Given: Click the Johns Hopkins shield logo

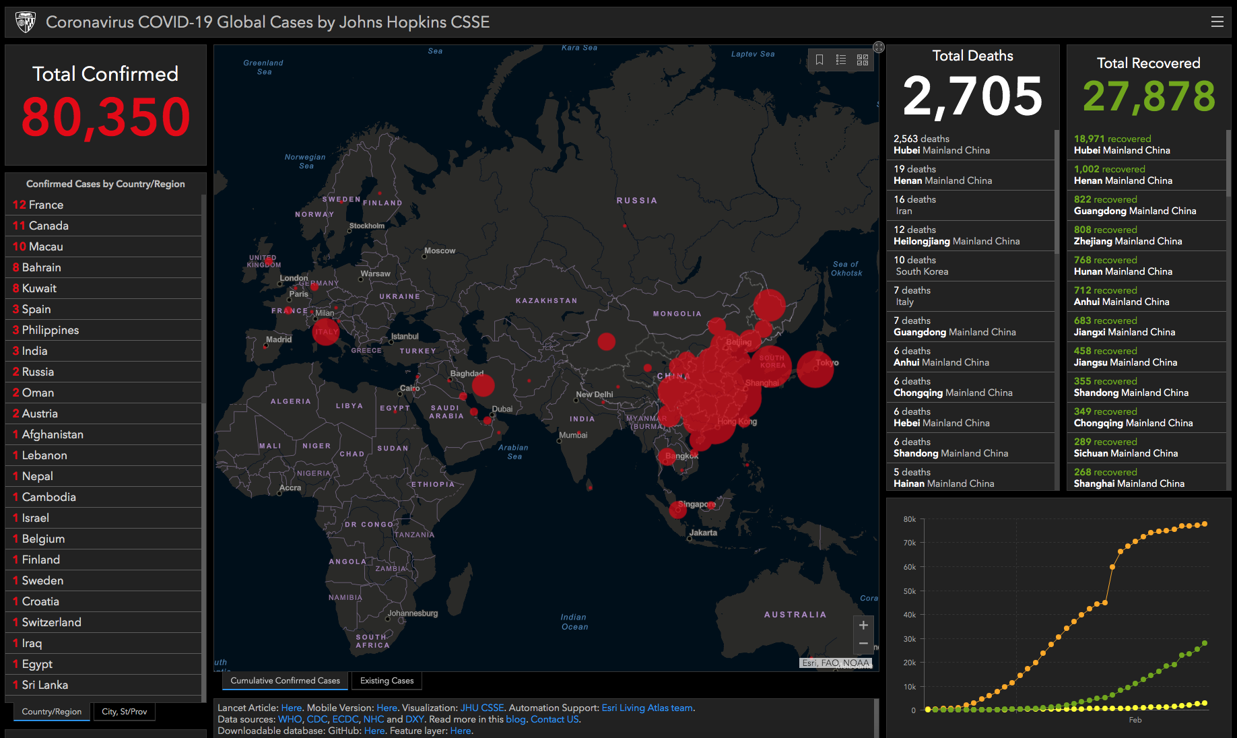Looking at the screenshot, I should click(x=26, y=22).
